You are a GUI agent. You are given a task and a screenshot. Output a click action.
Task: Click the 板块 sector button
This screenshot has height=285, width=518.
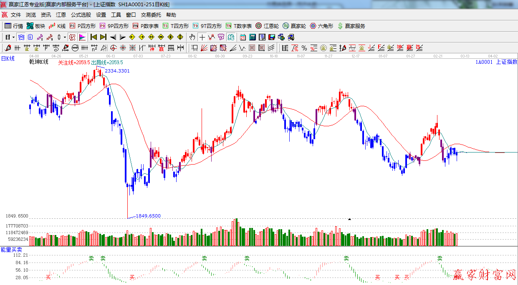[x=36, y=26]
